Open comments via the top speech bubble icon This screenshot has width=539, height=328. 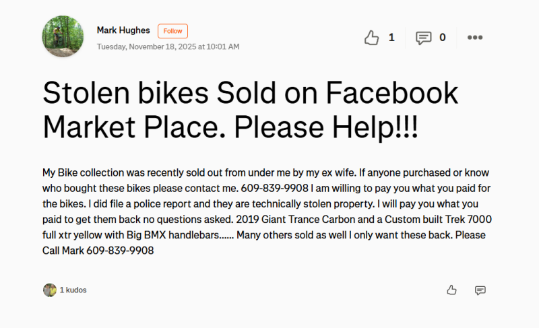pos(423,38)
